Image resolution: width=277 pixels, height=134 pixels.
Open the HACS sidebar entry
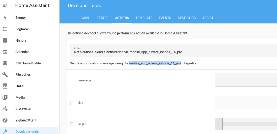29,86
